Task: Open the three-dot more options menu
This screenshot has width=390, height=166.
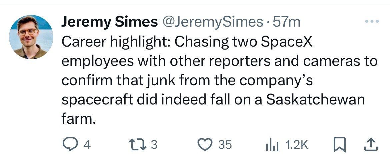Action: coord(372,22)
